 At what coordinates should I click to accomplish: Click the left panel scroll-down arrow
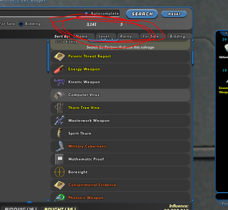point(48,200)
